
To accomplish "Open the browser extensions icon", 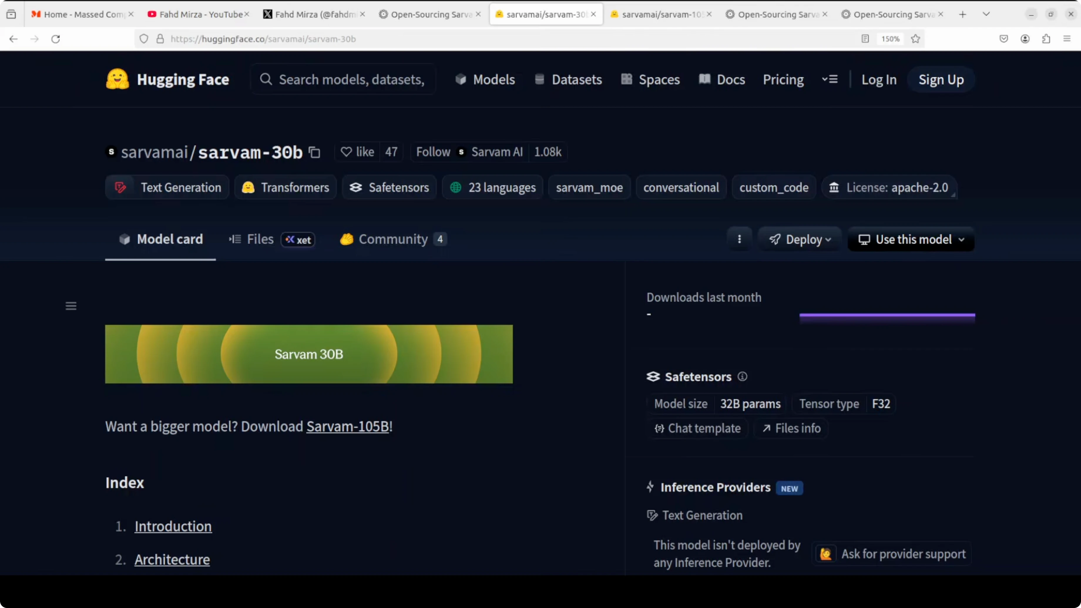I will click(1046, 38).
